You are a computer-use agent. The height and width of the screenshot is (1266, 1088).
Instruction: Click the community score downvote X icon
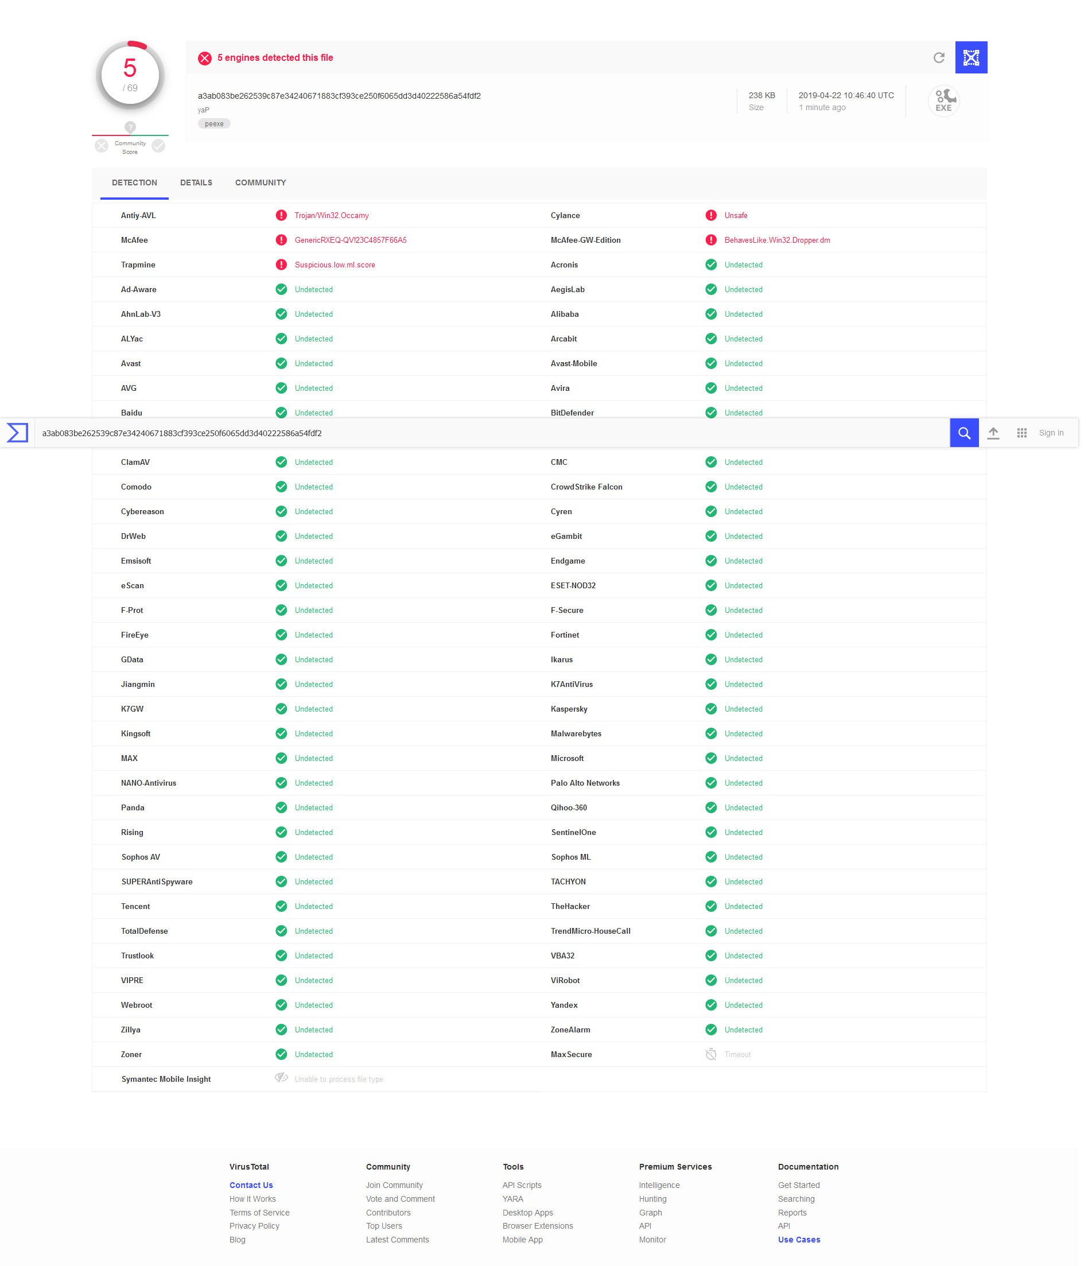103,147
